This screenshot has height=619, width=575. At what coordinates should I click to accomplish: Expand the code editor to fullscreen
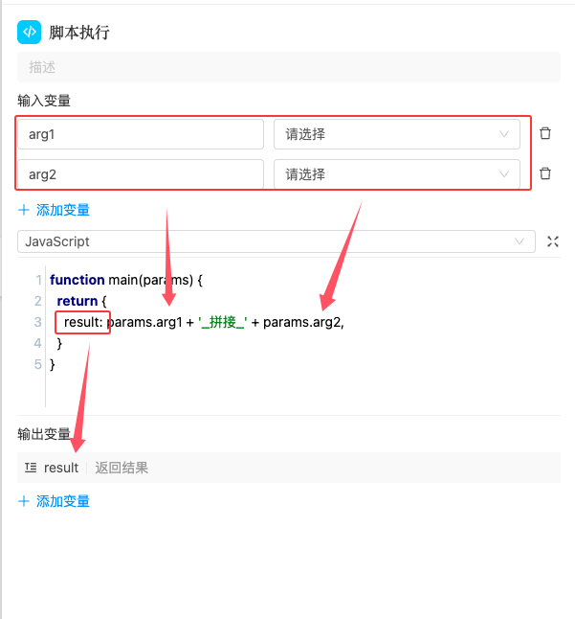point(553,241)
